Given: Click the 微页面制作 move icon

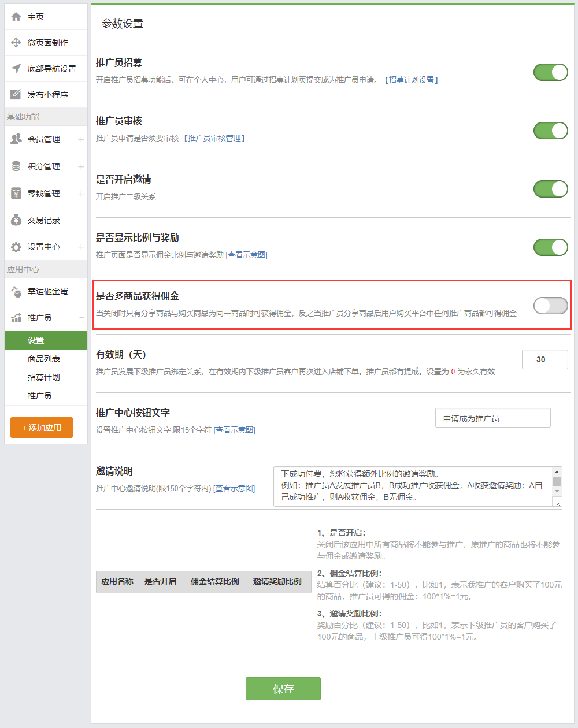Looking at the screenshot, I should point(16,43).
